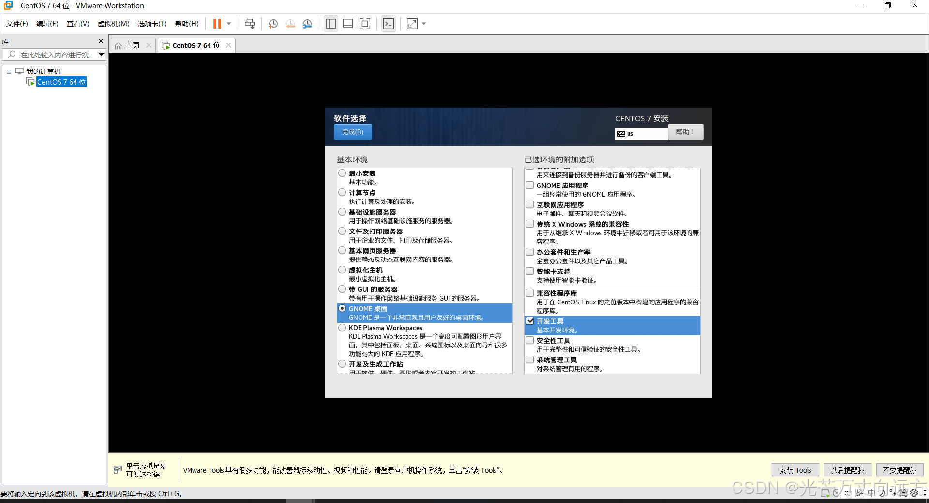Take a snapshot of the VM
This screenshot has width=929, height=503.
click(x=273, y=24)
